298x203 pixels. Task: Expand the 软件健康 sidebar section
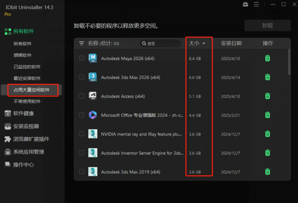tap(23, 113)
